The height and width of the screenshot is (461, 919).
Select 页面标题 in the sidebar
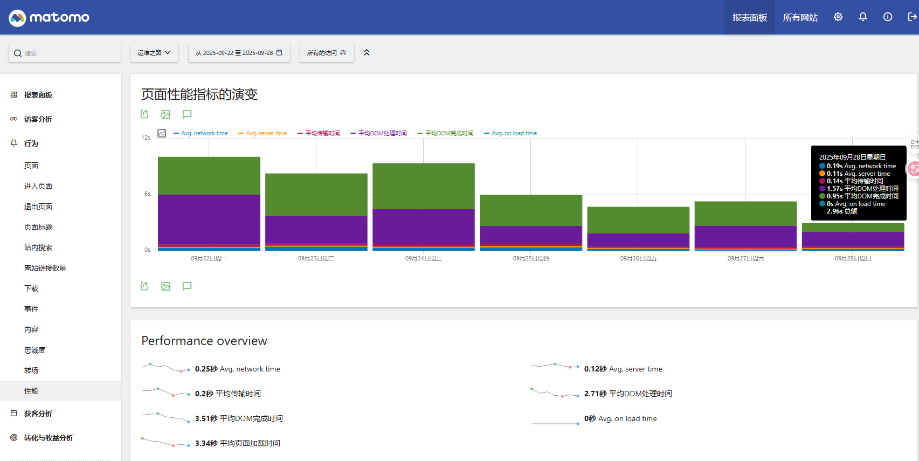click(38, 227)
